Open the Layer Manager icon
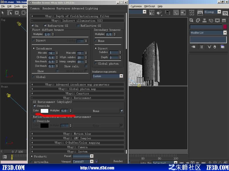The image size is (229, 171). pyautogui.click(x=167, y=13)
